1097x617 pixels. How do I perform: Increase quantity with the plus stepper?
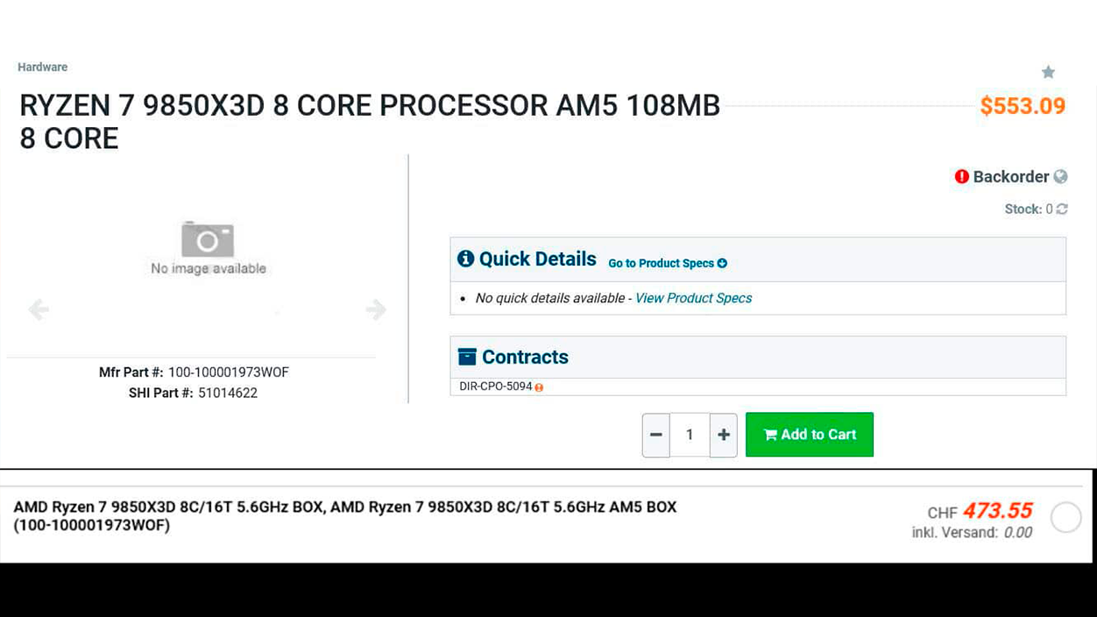tap(723, 434)
